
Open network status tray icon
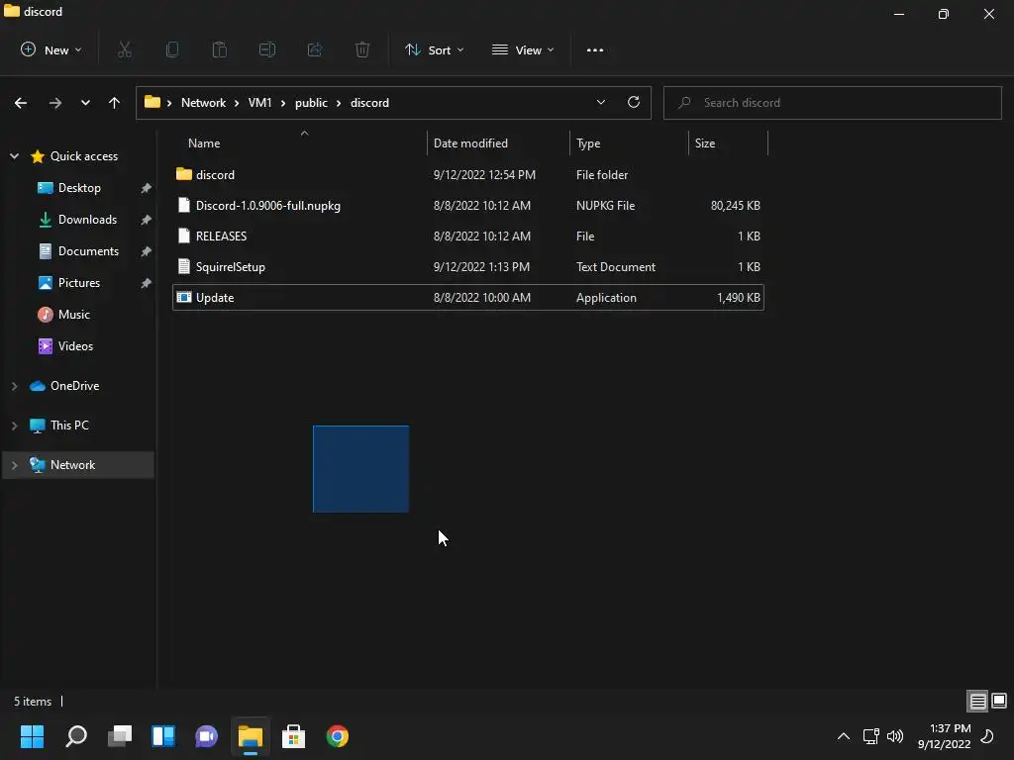(x=871, y=736)
